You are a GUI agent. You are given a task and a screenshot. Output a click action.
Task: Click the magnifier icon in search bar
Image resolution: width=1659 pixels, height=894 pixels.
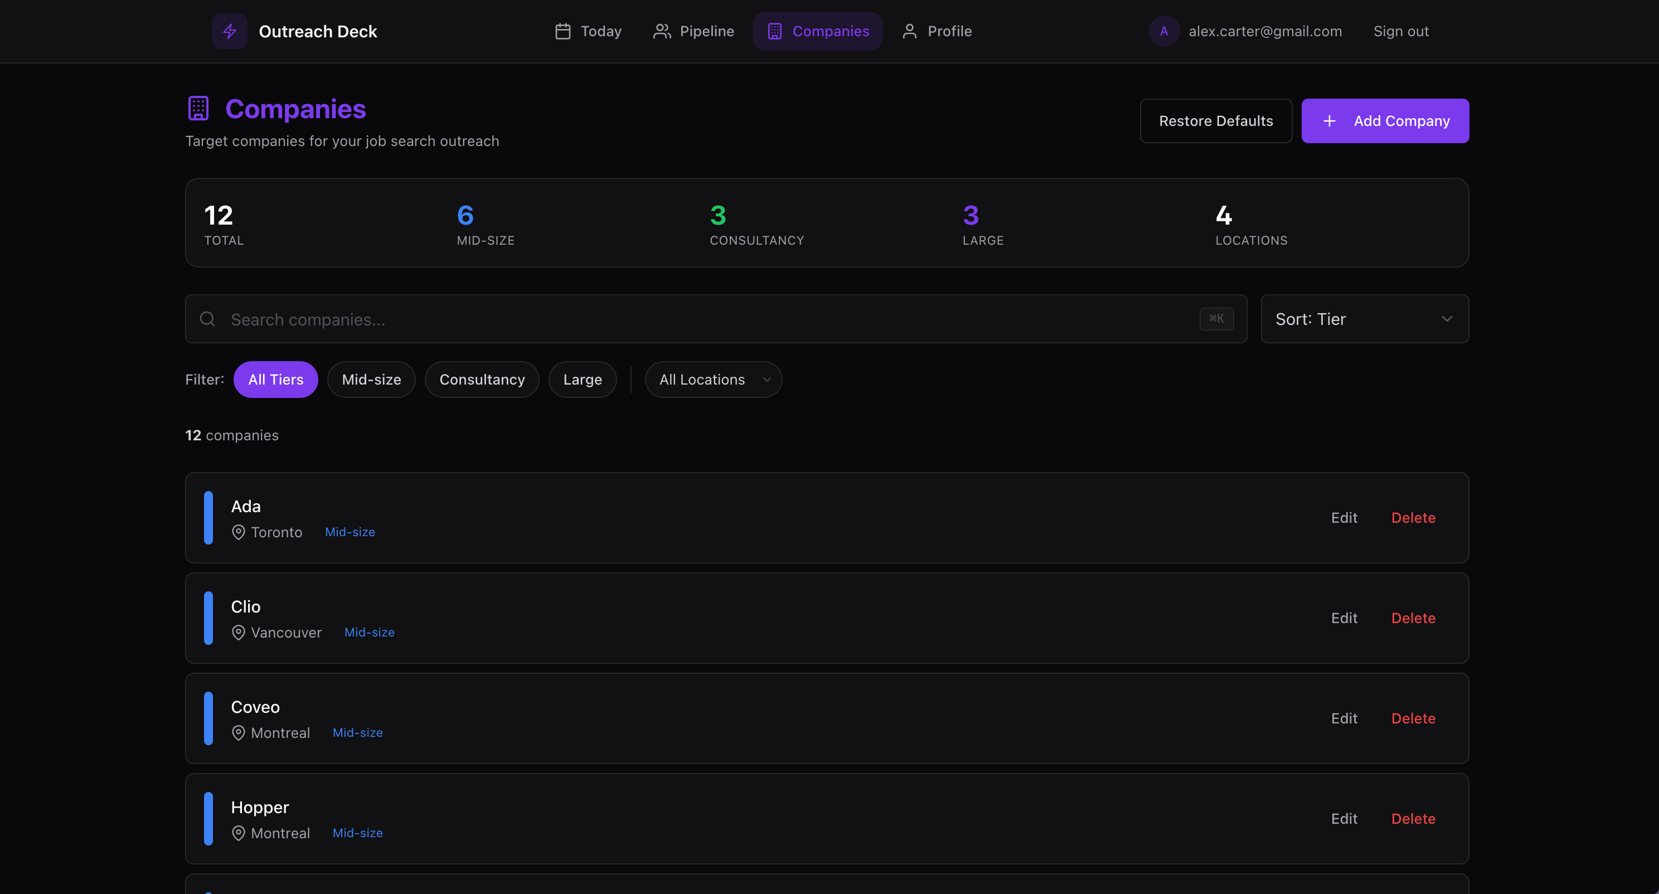tap(207, 319)
